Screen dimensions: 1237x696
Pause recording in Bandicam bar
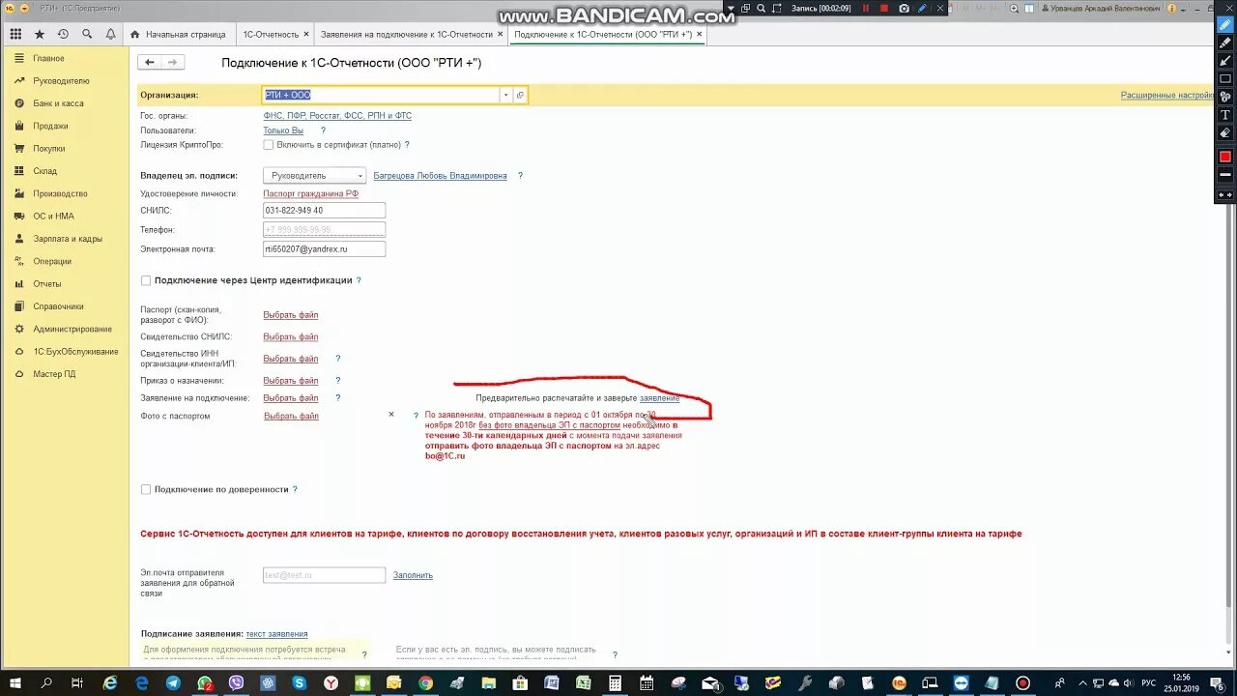[866, 8]
